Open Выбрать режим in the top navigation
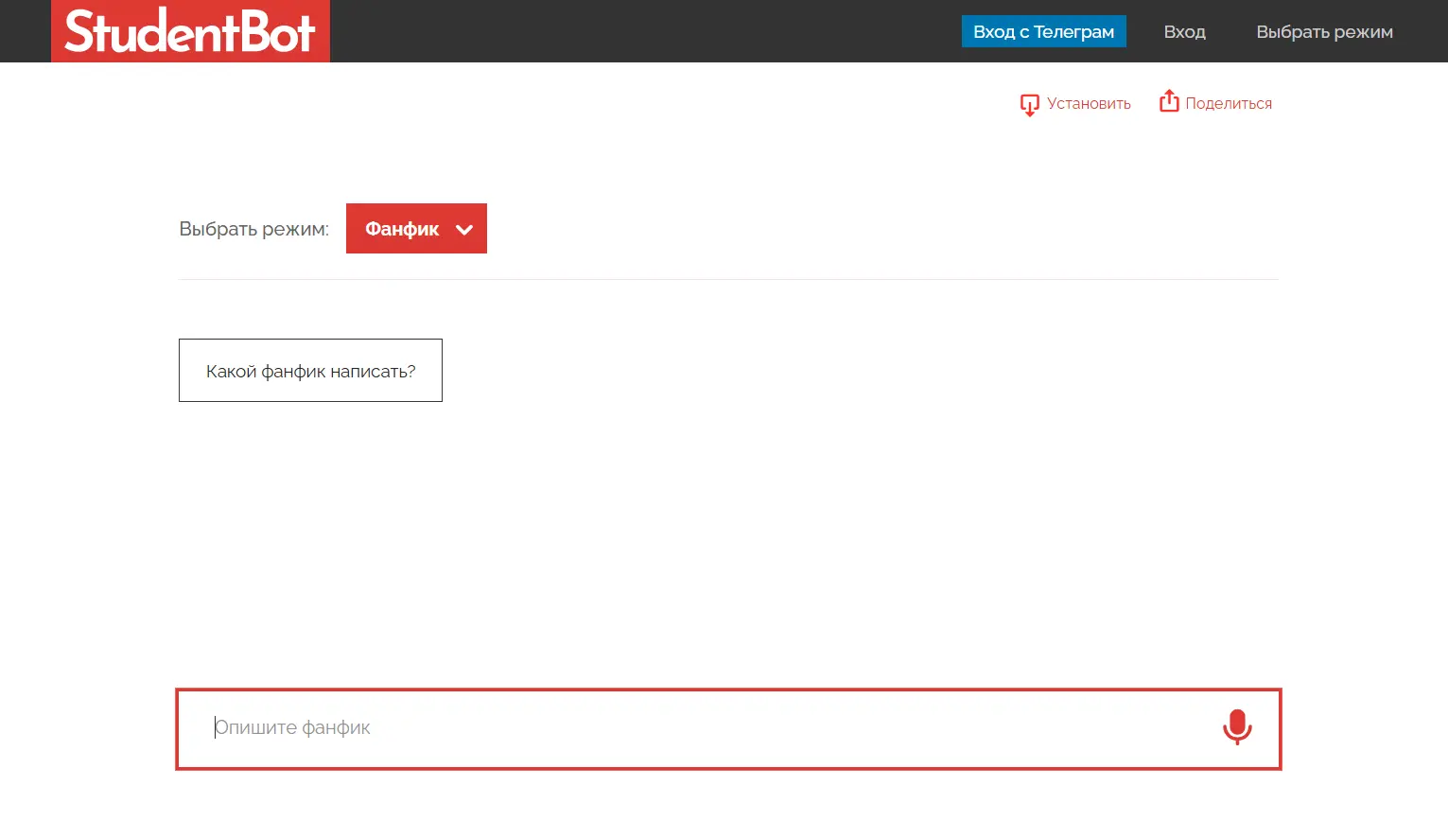The width and height of the screenshot is (1448, 838). point(1323,31)
